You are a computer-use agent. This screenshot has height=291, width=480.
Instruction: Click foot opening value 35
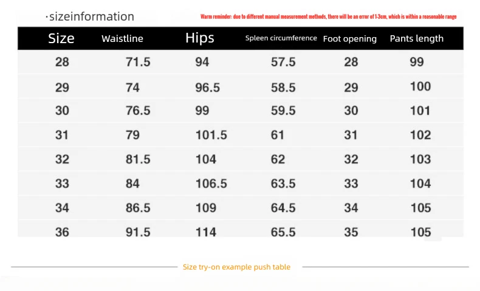(351, 232)
